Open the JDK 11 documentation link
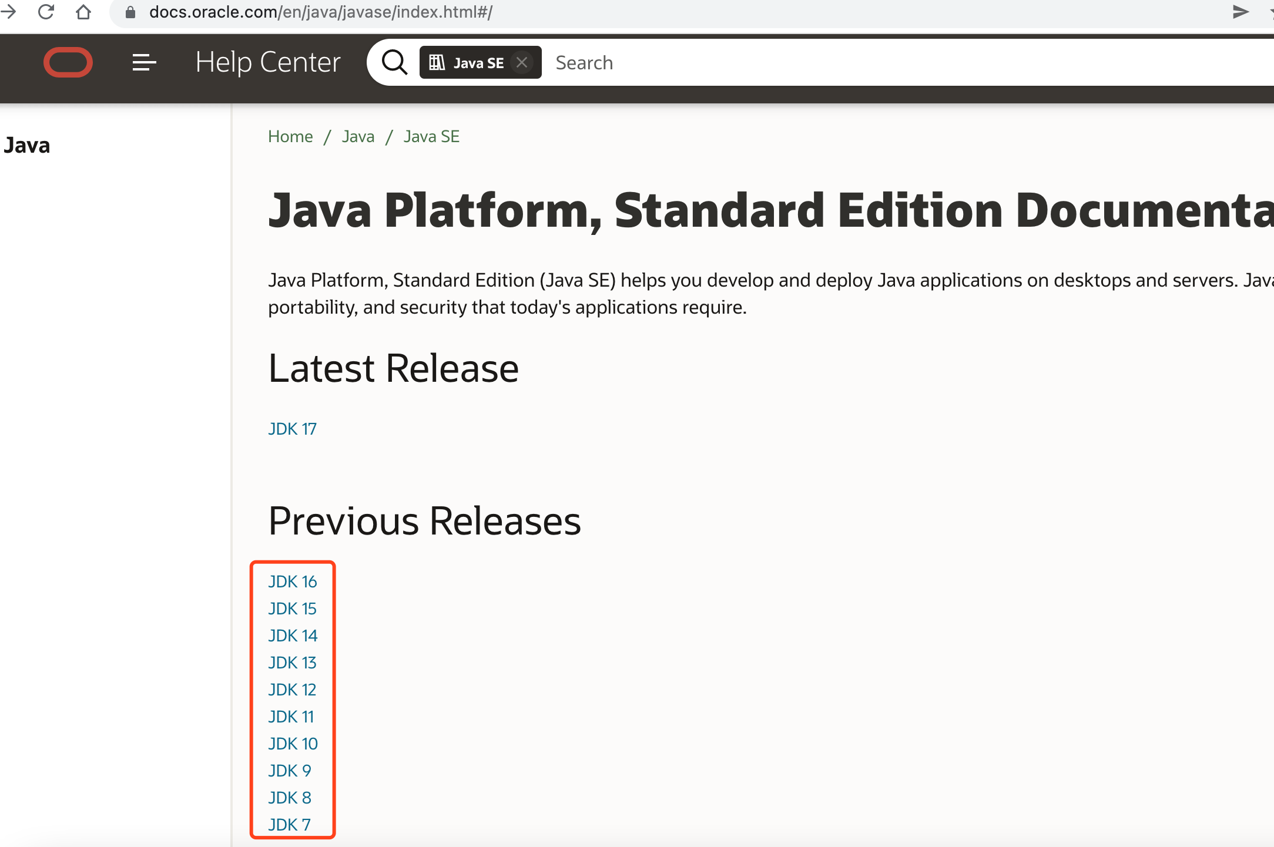This screenshot has width=1274, height=847. coord(291,717)
